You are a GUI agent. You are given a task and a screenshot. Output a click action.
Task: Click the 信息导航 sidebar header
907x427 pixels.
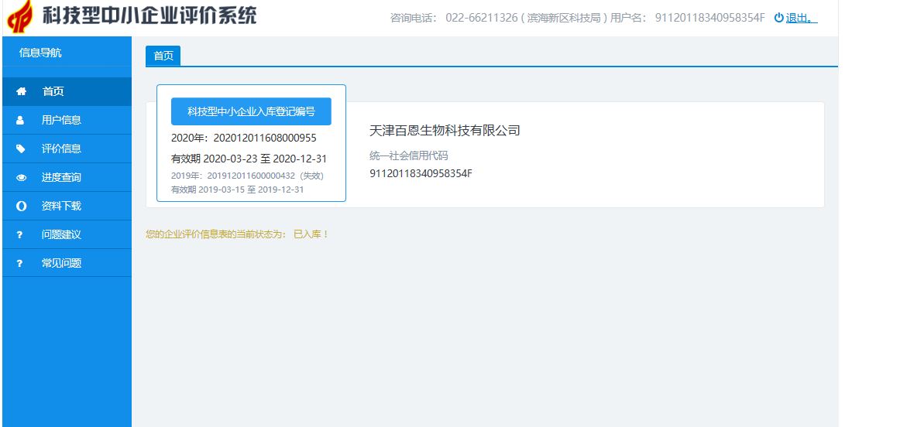tap(40, 53)
